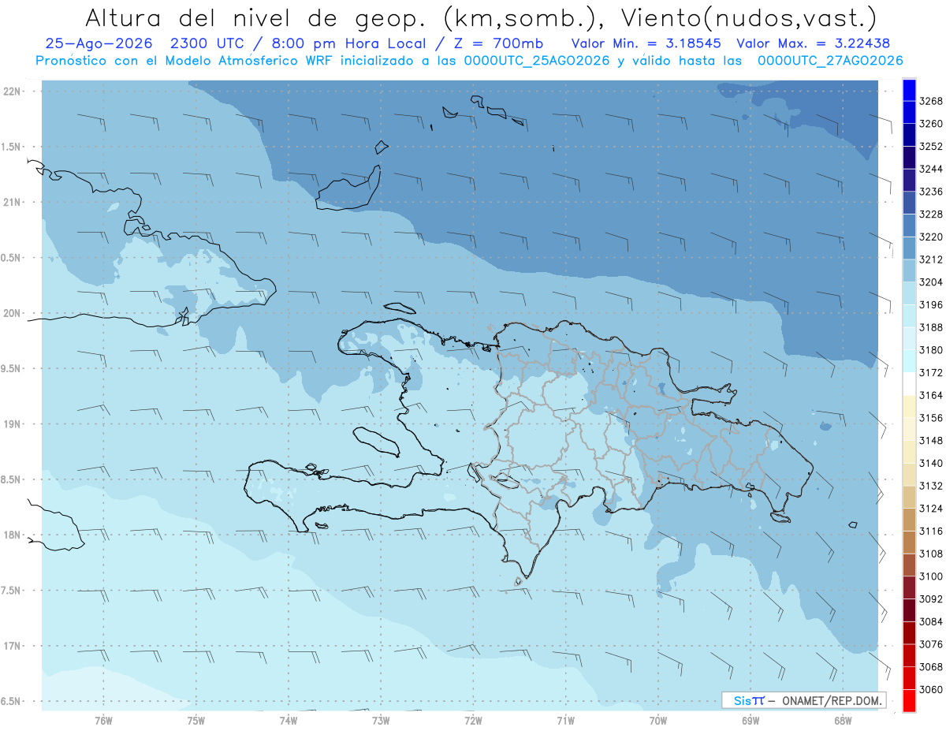Click the '3092' colorbar value

(x=931, y=599)
